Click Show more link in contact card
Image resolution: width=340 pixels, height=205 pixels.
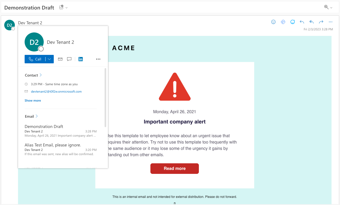click(x=33, y=101)
